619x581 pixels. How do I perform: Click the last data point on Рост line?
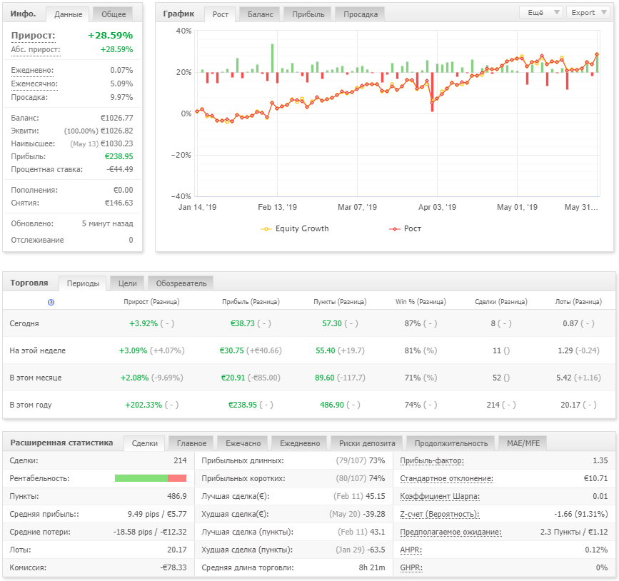[x=597, y=54]
